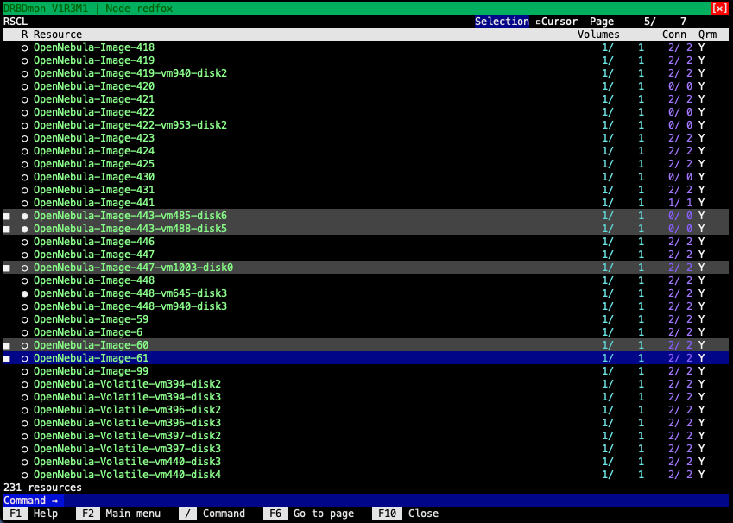Select resource OpenNebula-Image-424
The width and height of the screenshot is (733, 523).
[94, 151]
